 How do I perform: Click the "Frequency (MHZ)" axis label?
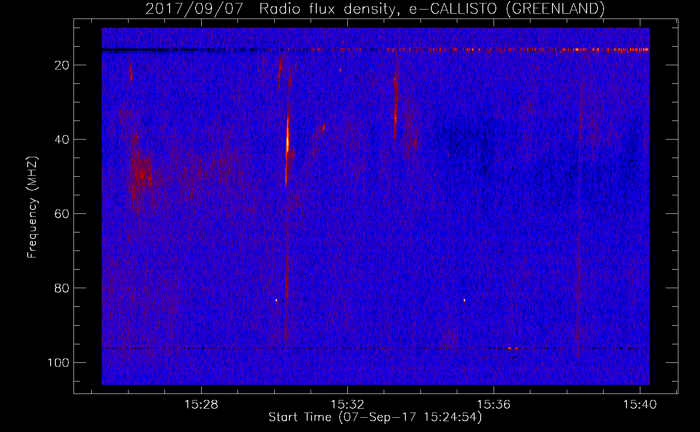[32, 207]
